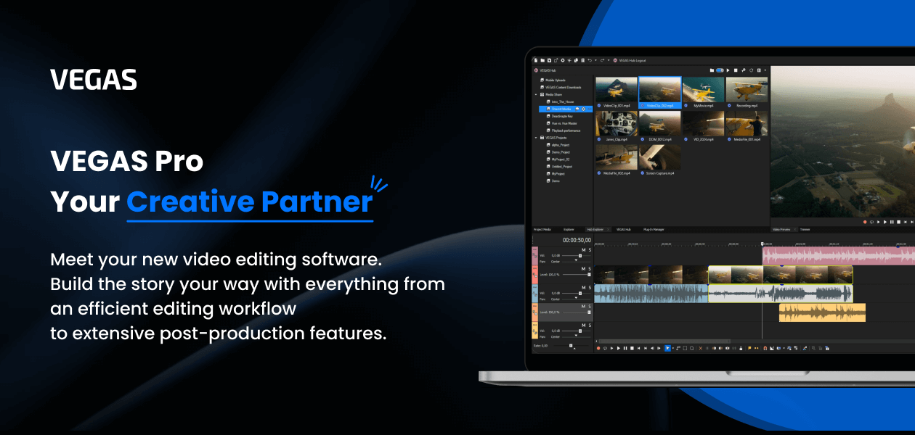Switch to the Project Media tab
Image resolution: width=915 pixels, height=435 pixels.
tap(542, 229)
